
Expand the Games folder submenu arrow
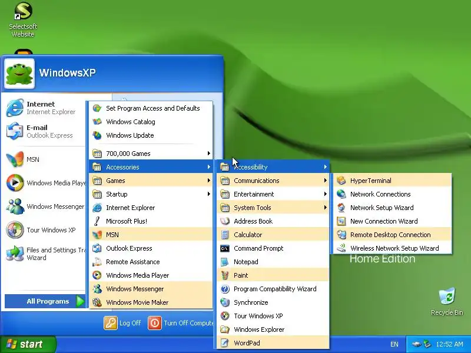209,181
